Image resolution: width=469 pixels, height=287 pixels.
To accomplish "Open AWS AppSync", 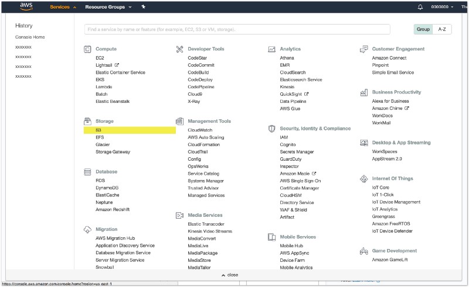I will 294,253.
